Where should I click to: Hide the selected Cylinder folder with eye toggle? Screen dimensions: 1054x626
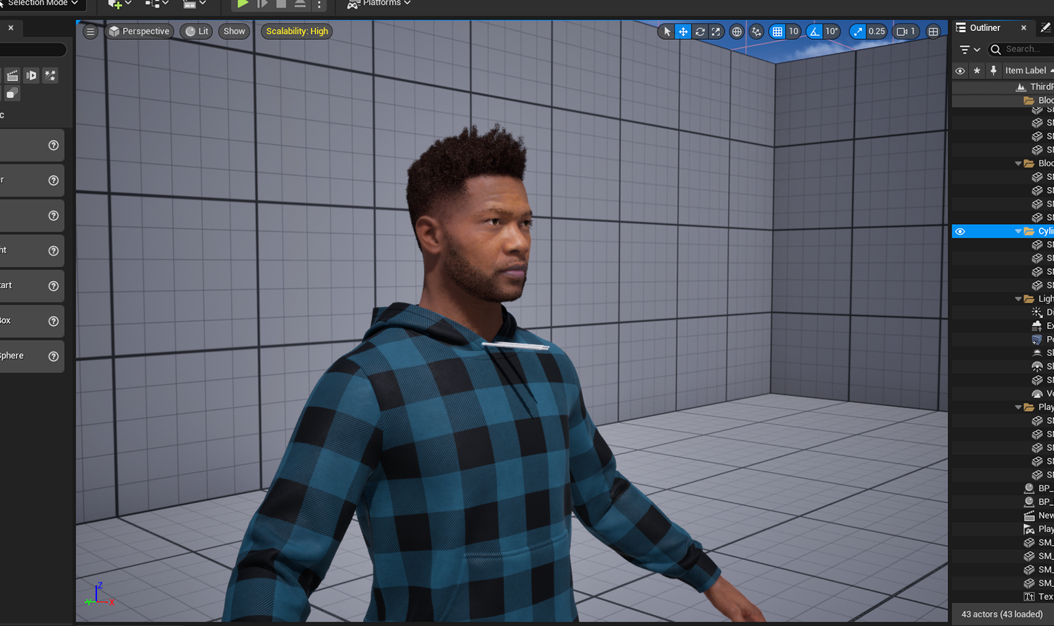(960, 231)
